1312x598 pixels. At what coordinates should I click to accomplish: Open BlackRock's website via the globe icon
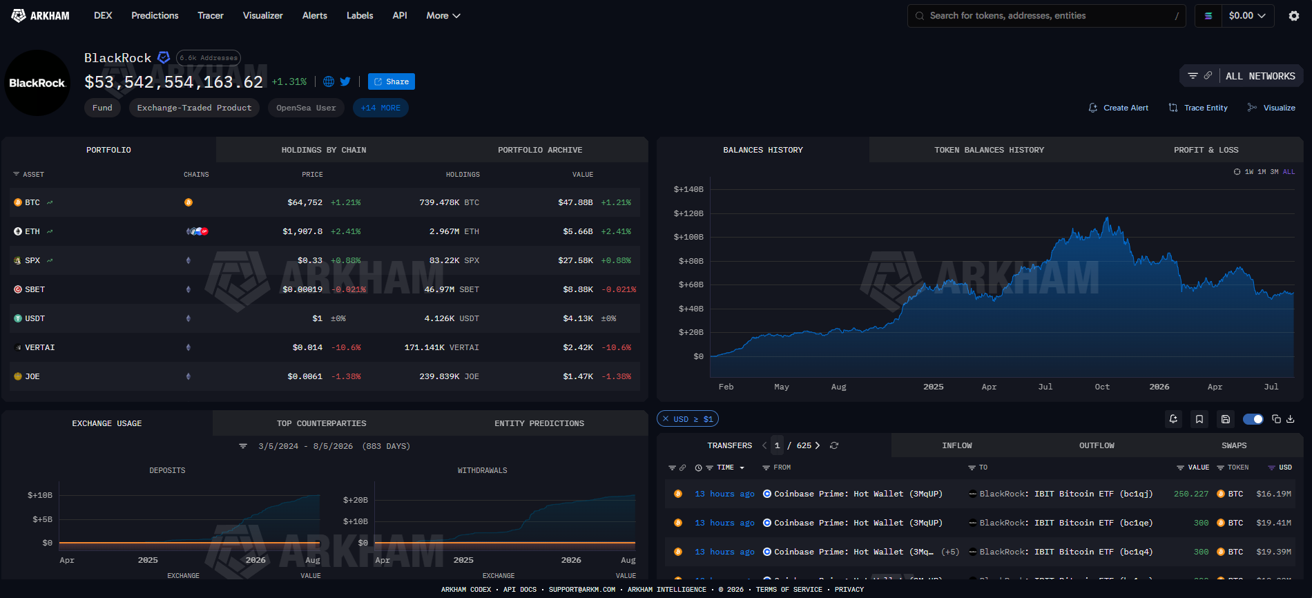[329, 81]
